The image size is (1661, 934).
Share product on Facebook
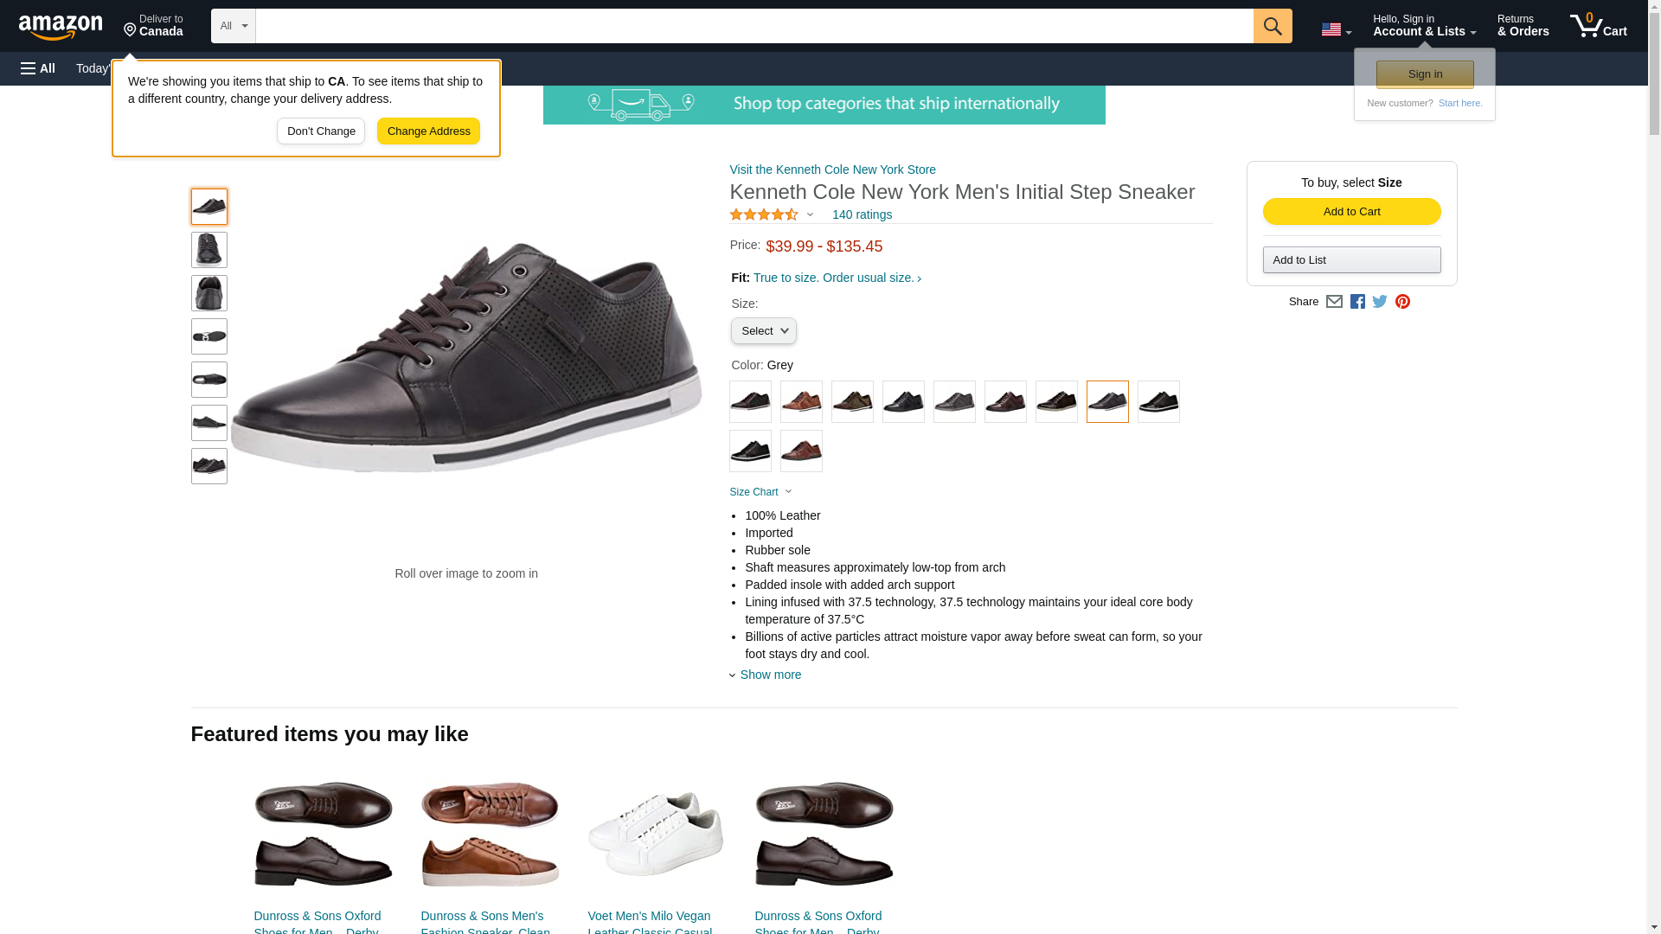point(1357,302)
